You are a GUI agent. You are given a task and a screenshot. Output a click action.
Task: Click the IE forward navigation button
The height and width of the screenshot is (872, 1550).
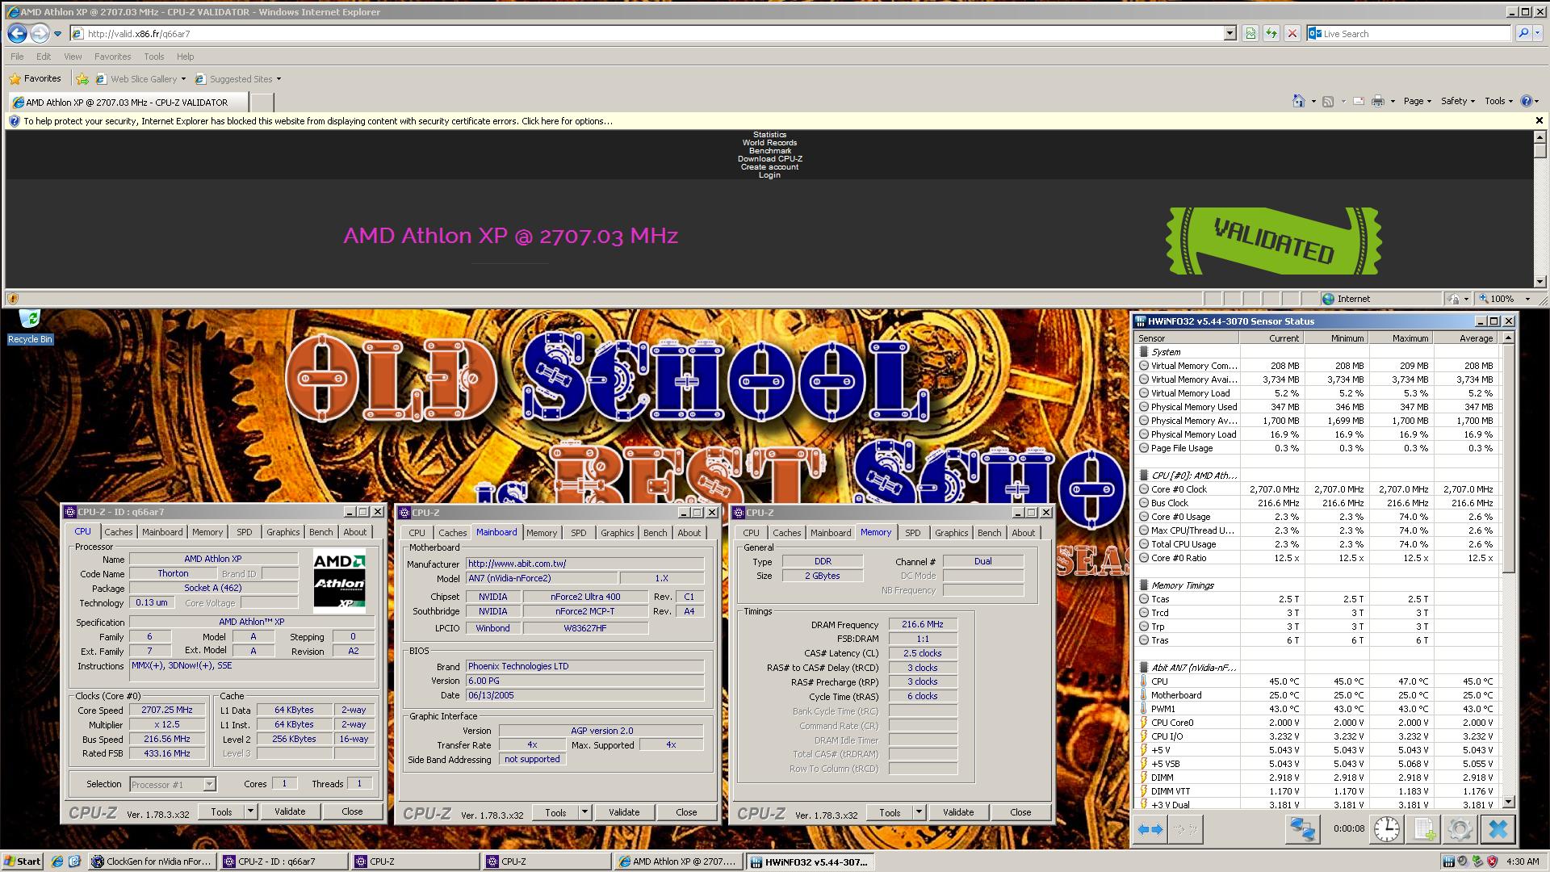(39, 33)
